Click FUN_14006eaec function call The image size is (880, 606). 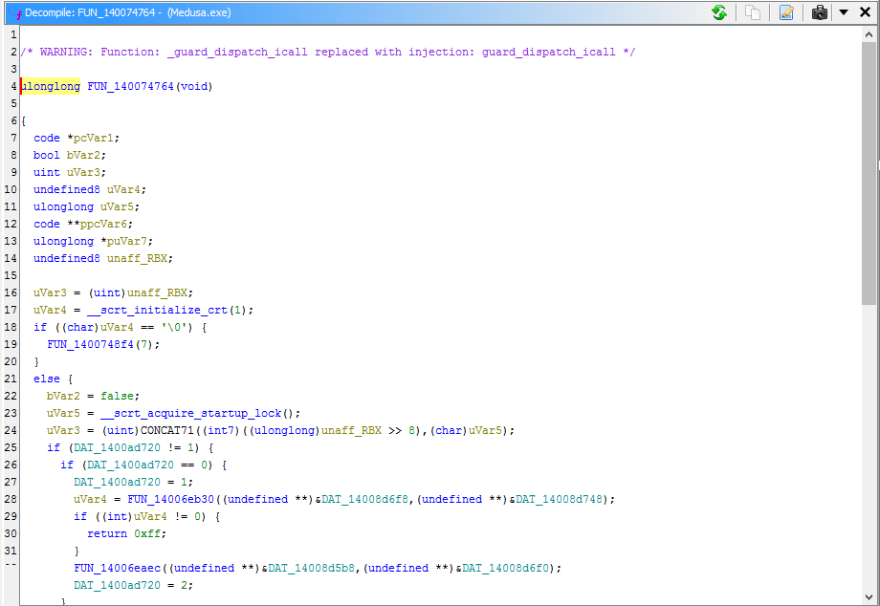[117, 568]
